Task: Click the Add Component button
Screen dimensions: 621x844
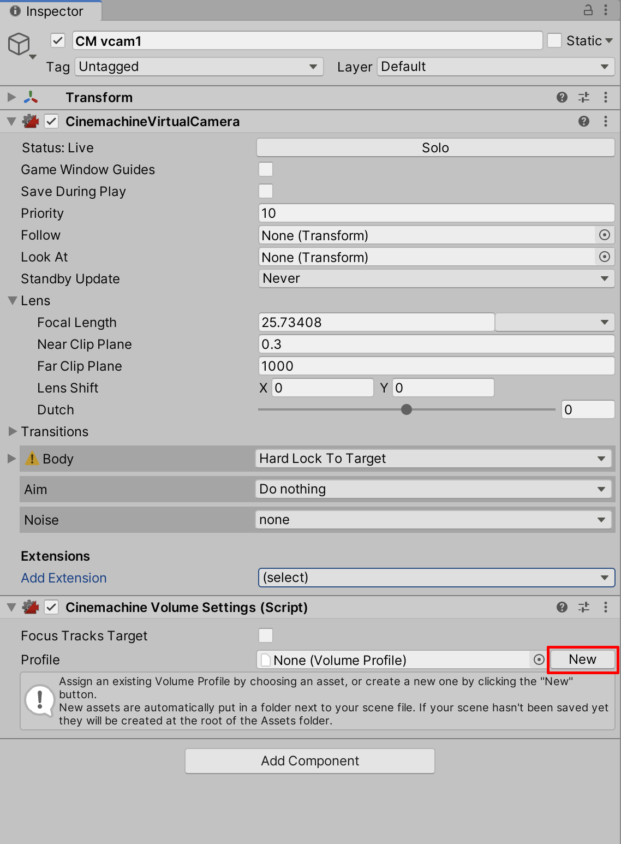Action: (x=310, y=760)
